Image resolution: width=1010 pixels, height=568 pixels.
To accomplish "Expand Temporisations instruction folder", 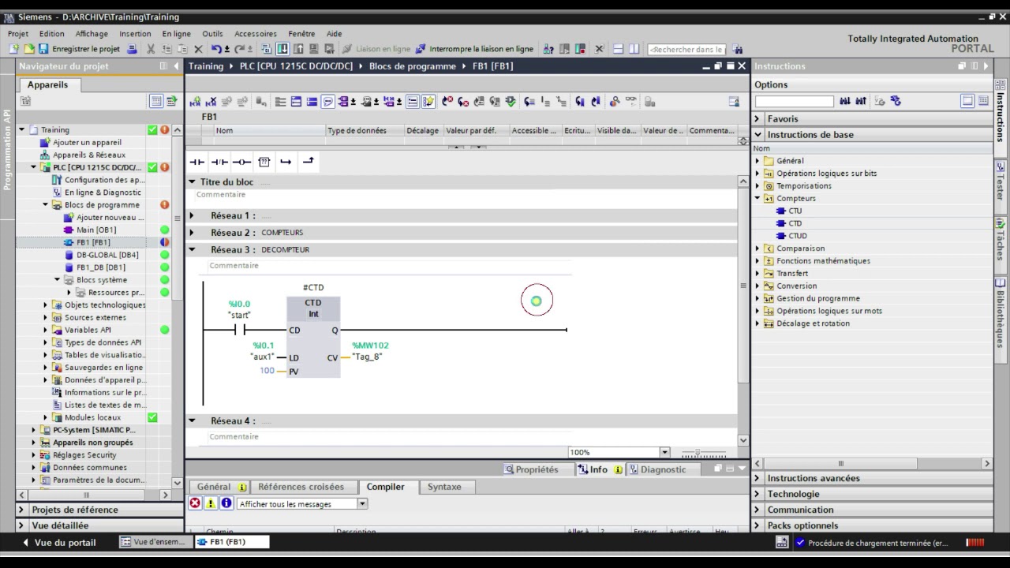I will coord(757,186).
